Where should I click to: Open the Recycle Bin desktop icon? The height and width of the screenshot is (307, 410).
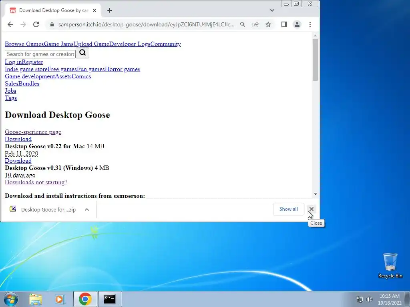point(390,265)
